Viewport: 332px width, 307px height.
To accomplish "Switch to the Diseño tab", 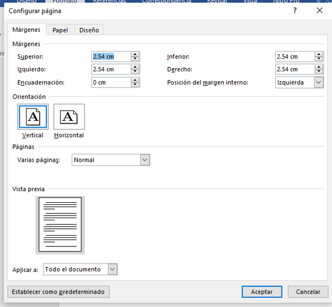I will click(89, 30).
